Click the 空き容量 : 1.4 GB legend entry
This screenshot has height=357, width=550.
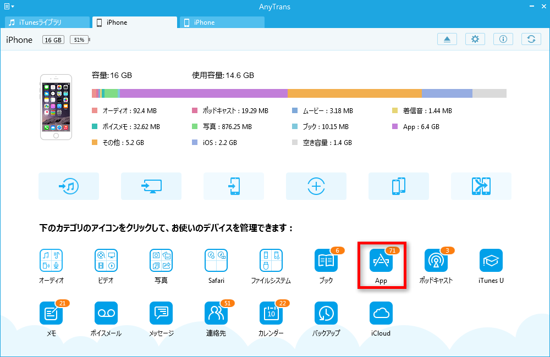[x=322, y=143]
